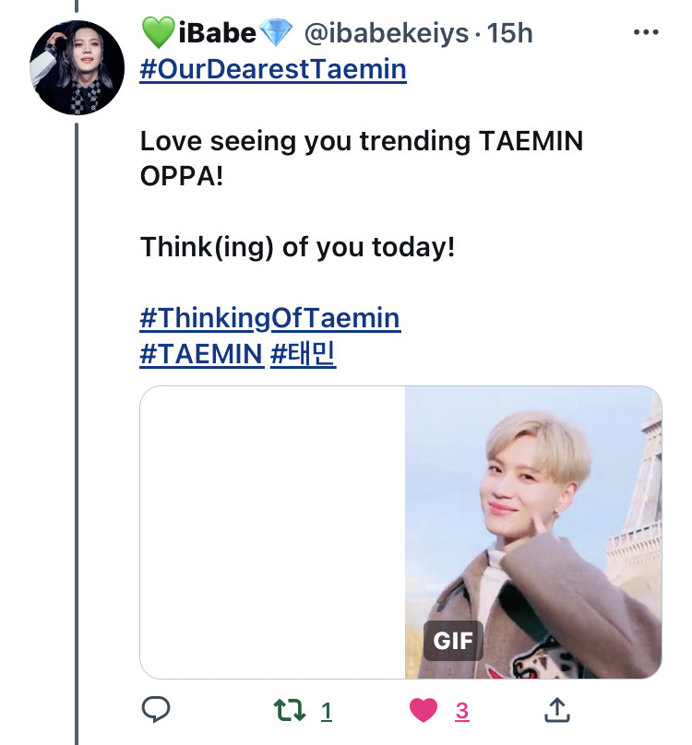Open the Korean #태민 hashtag
This screenshot has height=745, width=692.
tap(304, 354)
